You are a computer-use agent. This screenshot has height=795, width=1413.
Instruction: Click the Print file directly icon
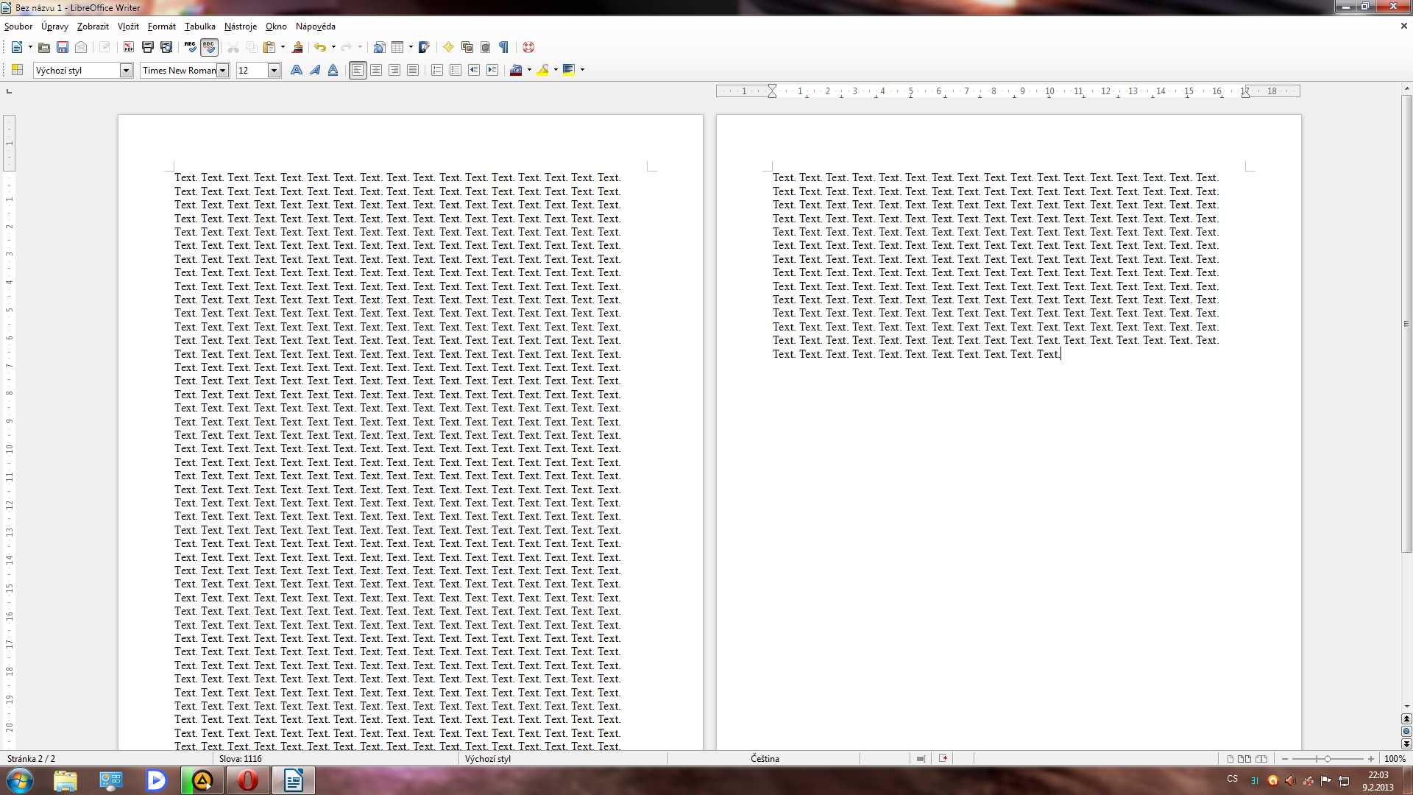(147, 47)
